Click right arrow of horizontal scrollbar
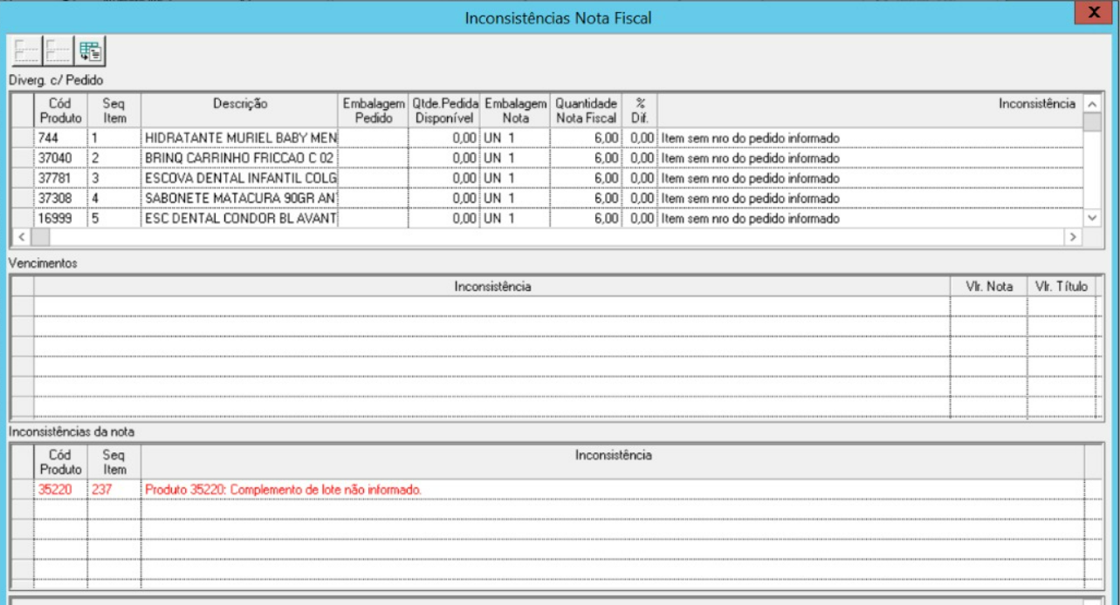 (1075, 236)
